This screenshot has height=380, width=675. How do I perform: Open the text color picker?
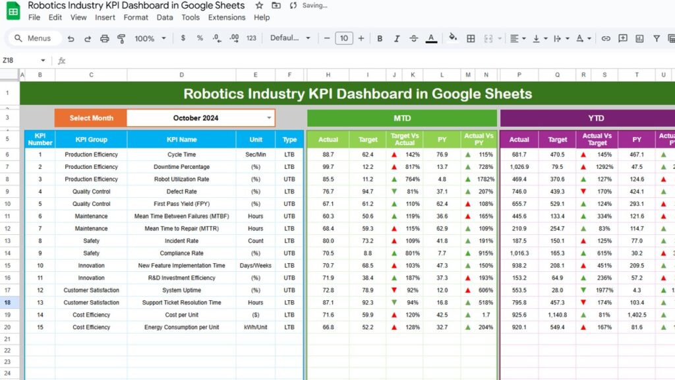pyautogui.click(x=431, y=38)
